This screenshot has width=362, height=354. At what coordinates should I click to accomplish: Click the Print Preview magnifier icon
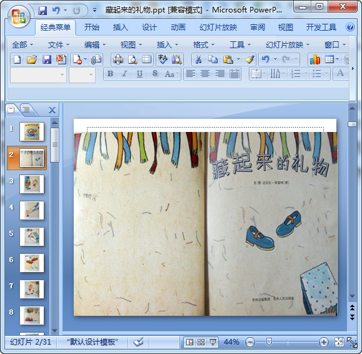133,59
